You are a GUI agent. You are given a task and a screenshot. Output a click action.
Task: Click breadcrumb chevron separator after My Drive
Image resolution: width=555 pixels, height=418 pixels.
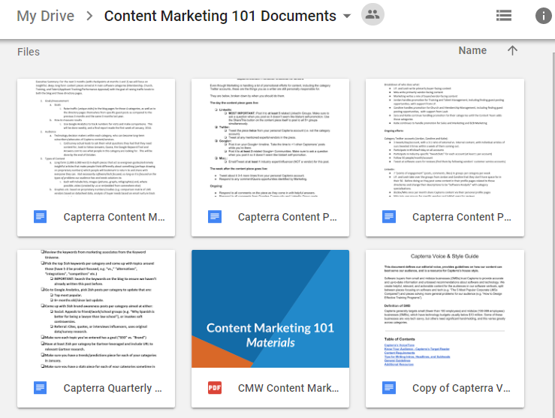(89, 16)
